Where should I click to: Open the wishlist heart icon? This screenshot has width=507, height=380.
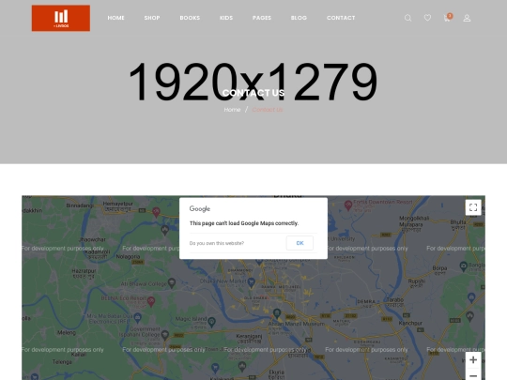coord(427,18)
